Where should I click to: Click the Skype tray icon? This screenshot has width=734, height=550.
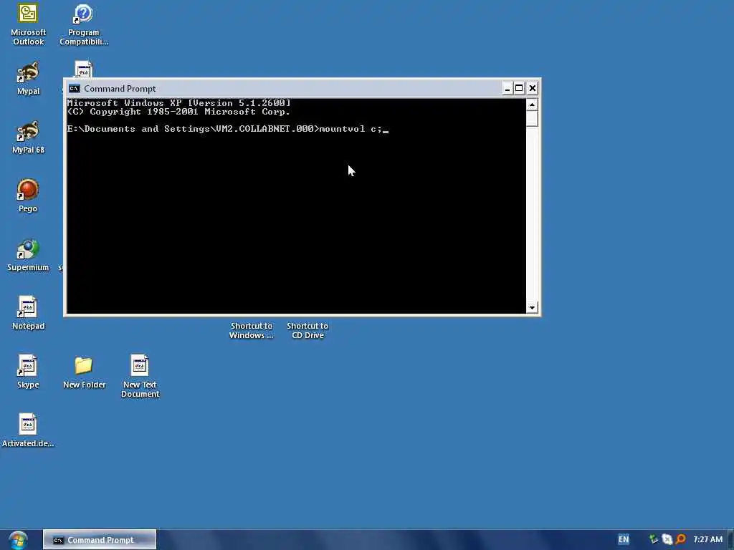[x=667, y=540]
